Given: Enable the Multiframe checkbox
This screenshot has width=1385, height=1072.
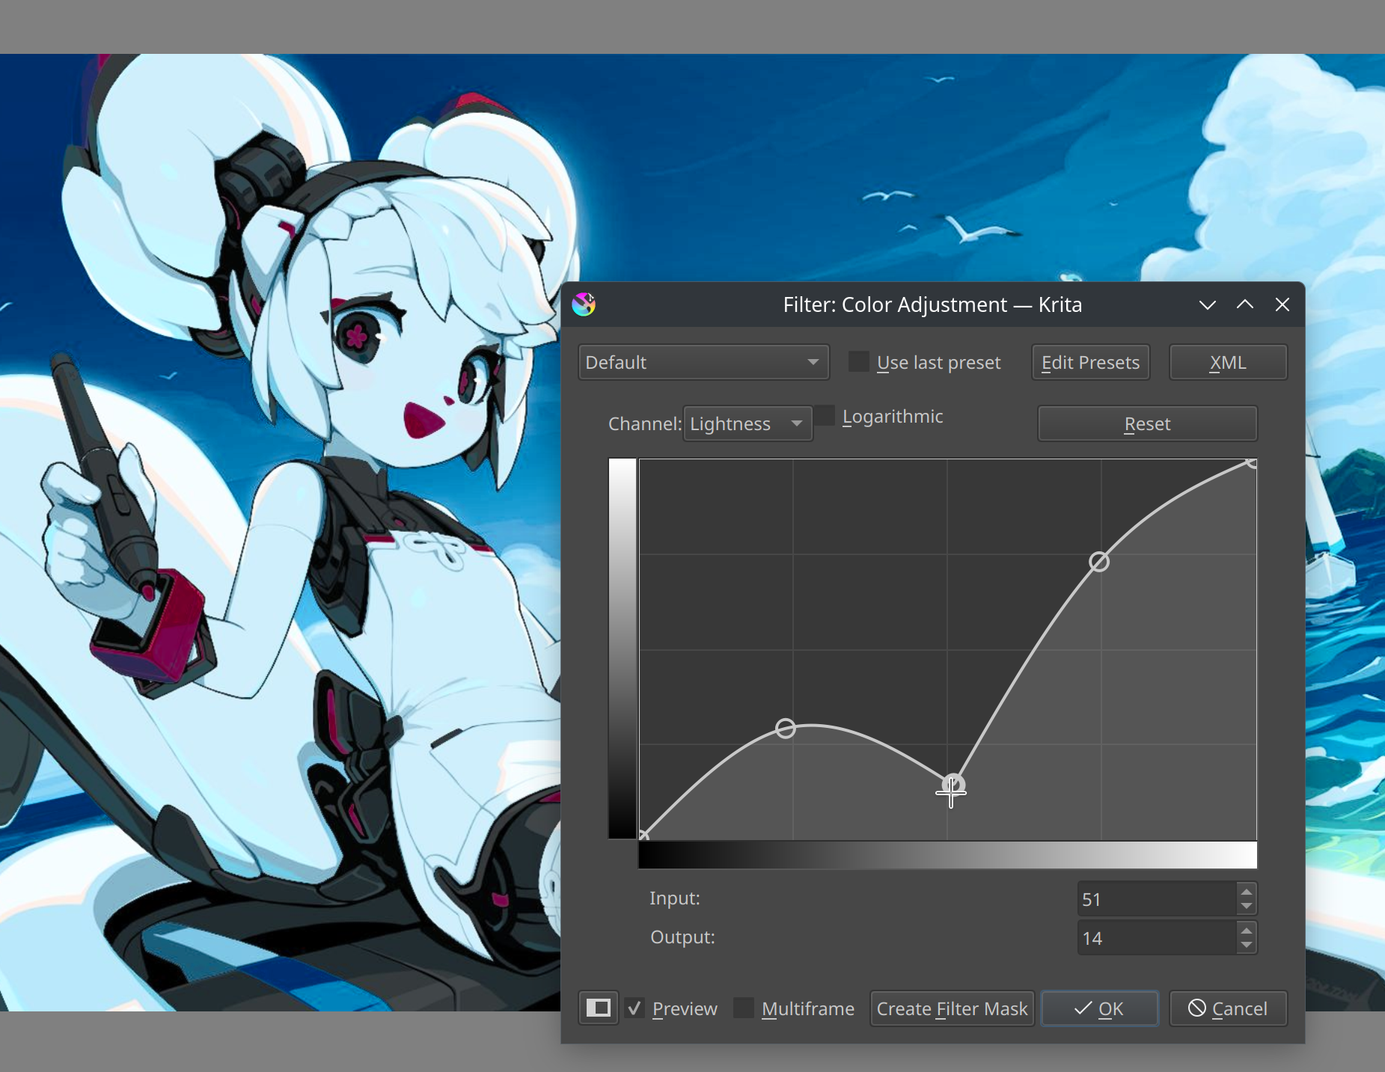Looking at the screenshot, I should tap(744, 1008).
